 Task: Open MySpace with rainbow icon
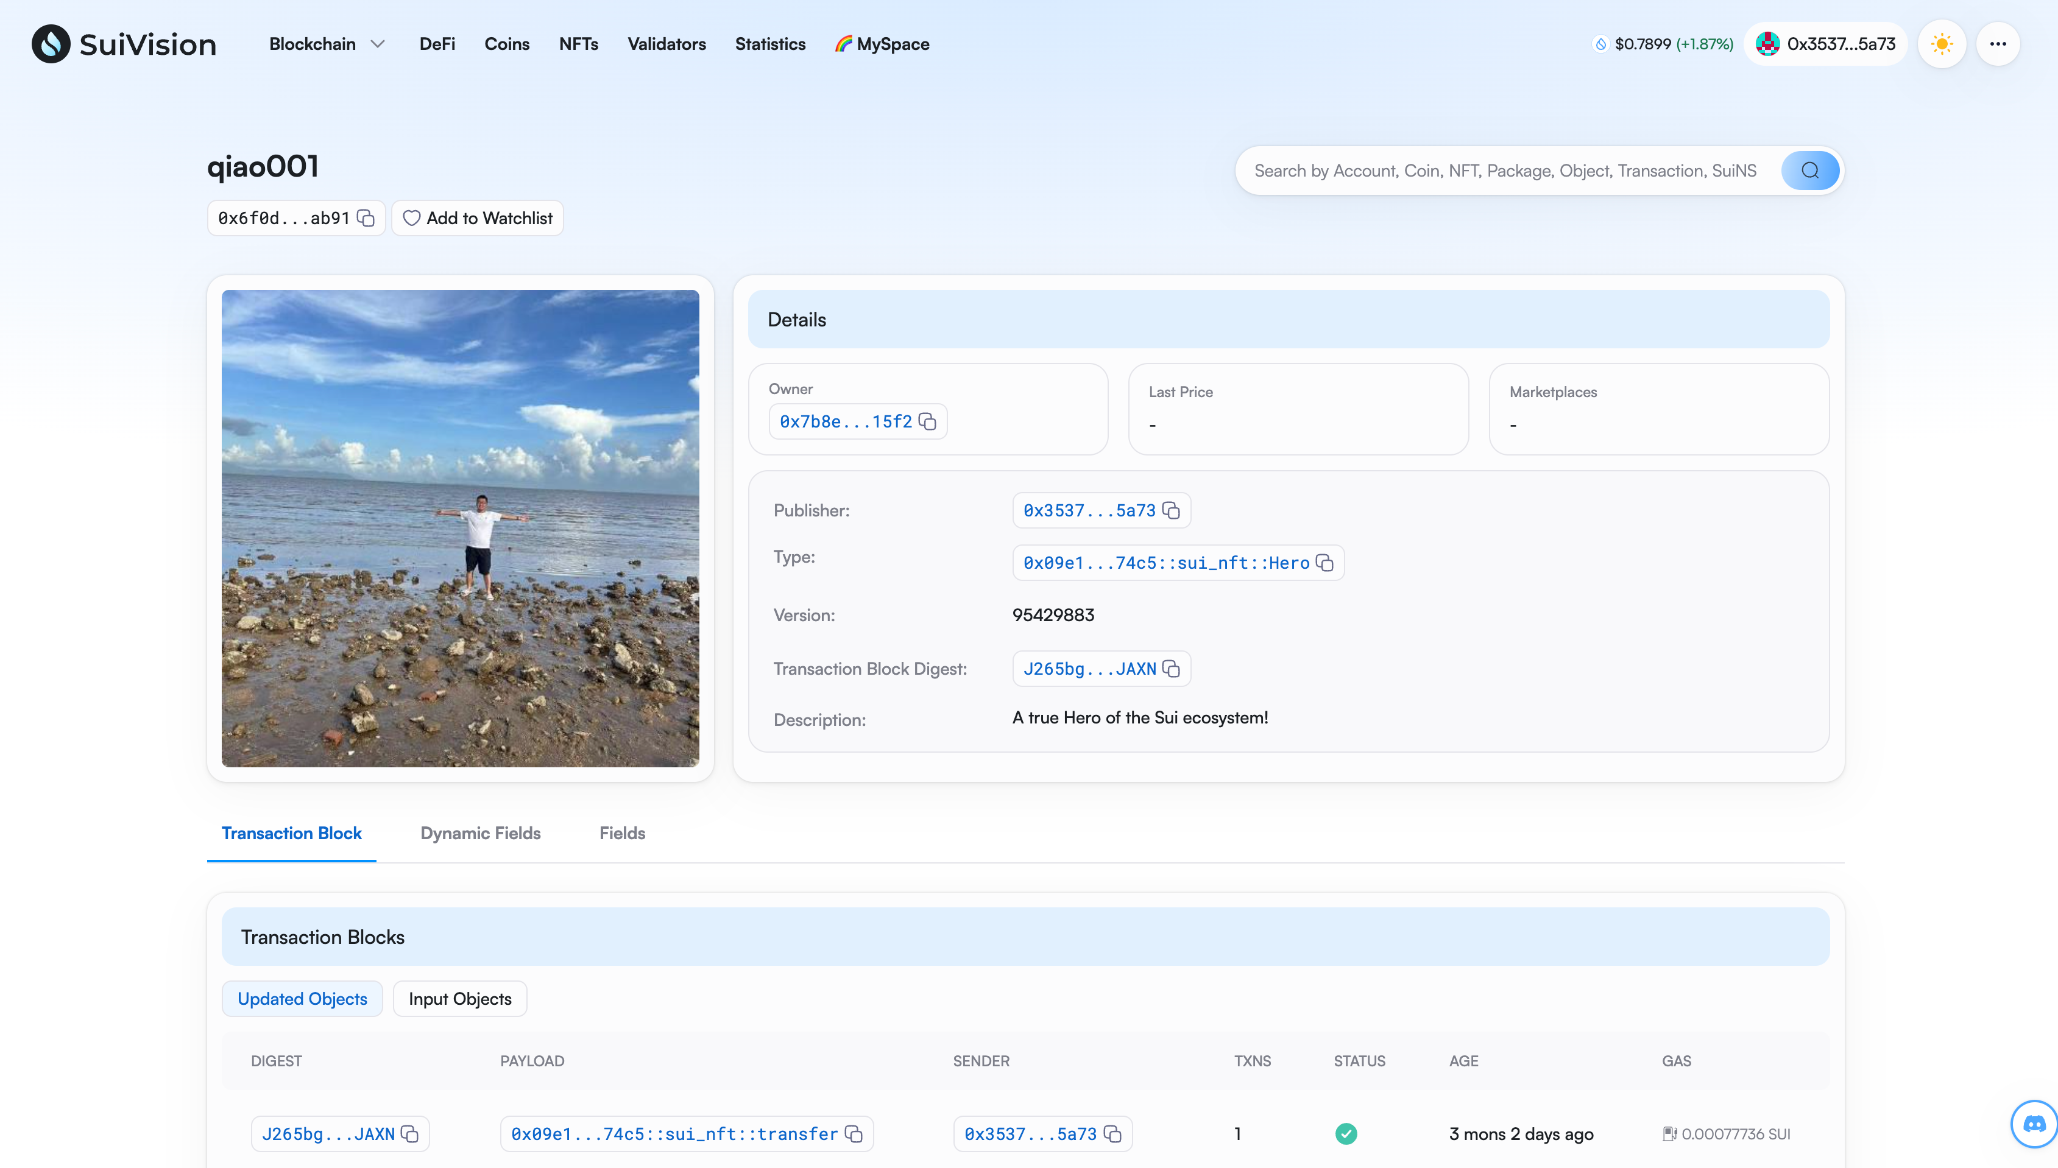pyautogui.click(x=882, y=44)
